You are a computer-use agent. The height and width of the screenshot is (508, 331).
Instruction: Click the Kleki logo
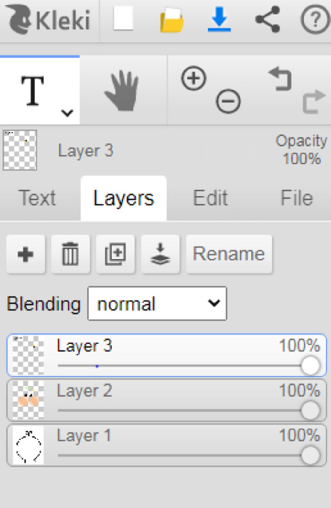(48, 20)
